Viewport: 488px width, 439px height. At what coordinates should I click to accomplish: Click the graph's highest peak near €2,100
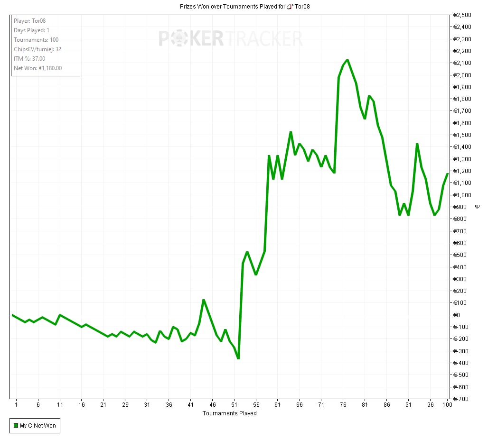point(347,60)
